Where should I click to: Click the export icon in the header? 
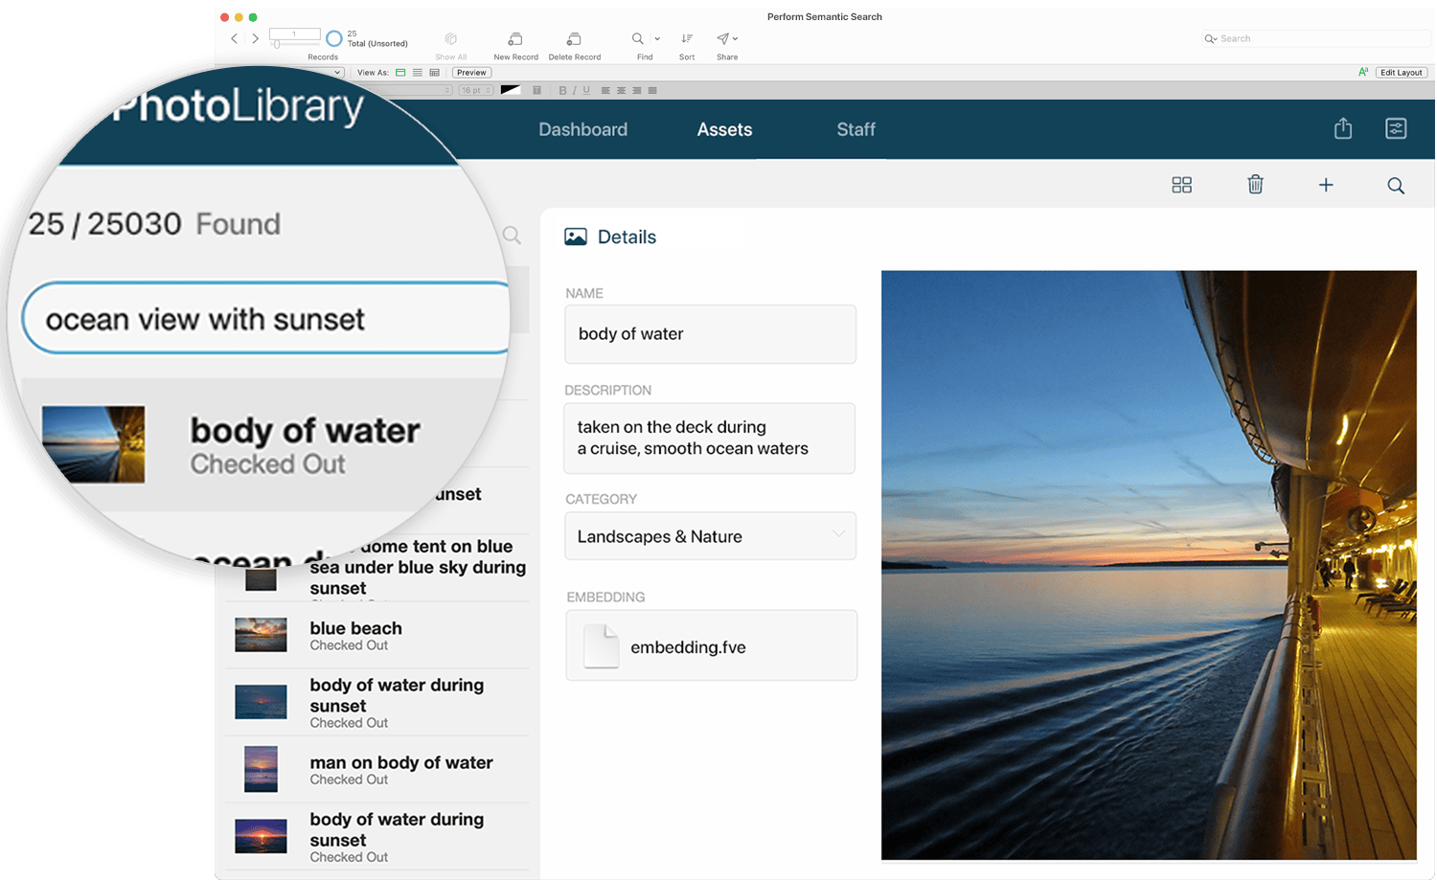click(x=1343, y=129)
